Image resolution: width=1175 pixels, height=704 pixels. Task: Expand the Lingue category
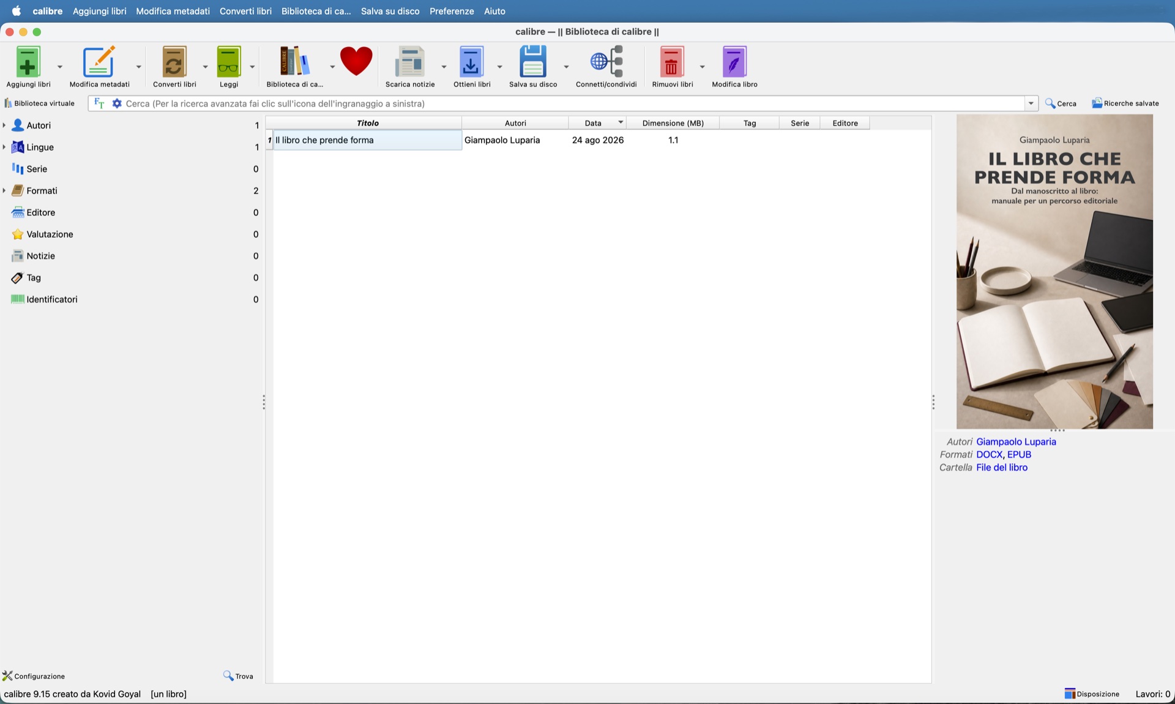4,147
